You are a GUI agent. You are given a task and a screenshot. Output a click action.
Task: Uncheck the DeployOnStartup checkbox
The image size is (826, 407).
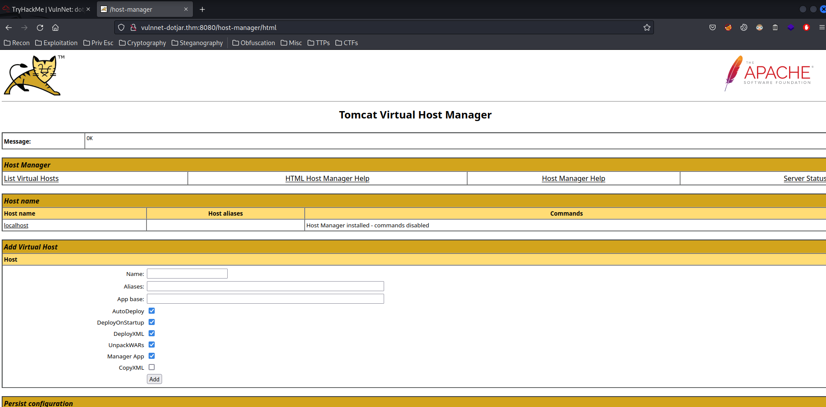click(x=152, y=322)
